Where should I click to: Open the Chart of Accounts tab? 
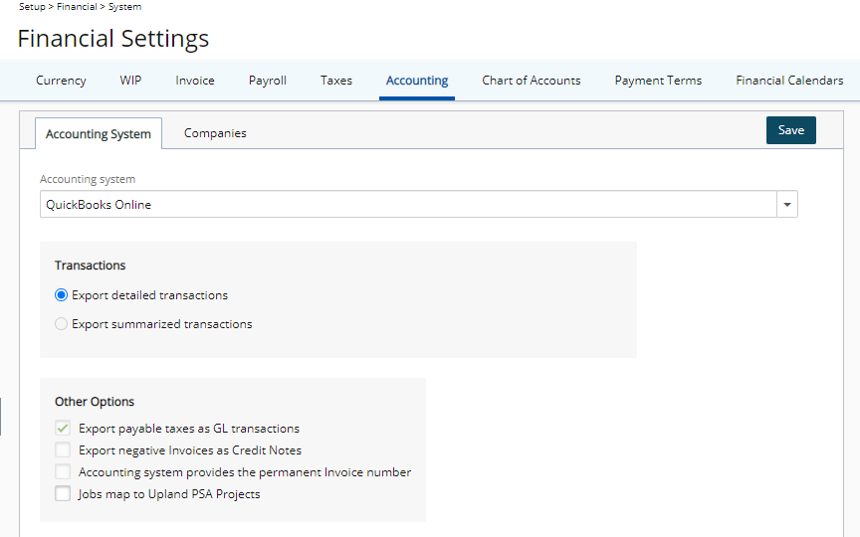point(531,81)
